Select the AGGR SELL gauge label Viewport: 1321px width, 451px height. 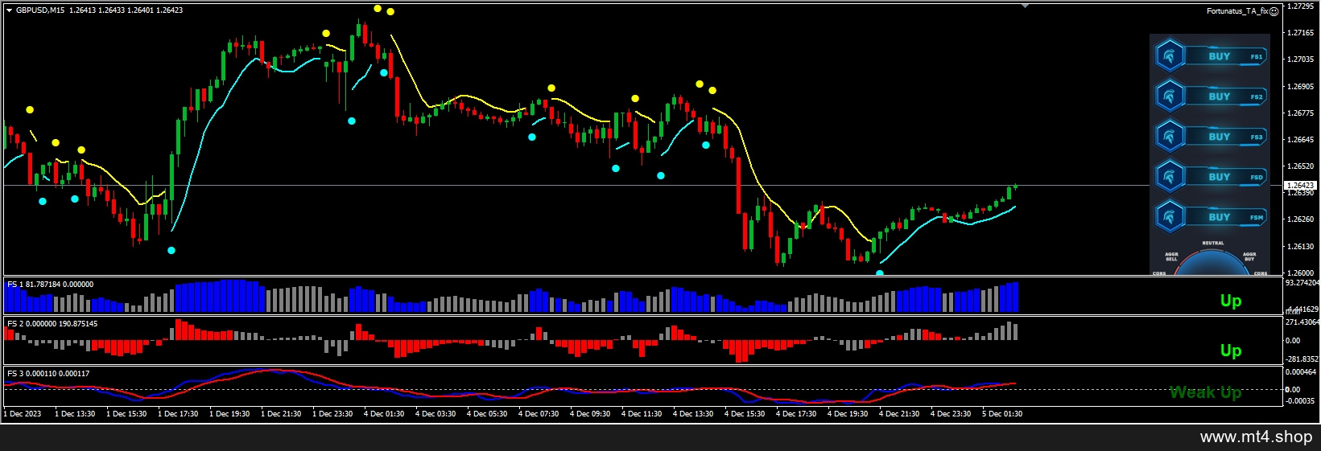[x=1171, y=257]
